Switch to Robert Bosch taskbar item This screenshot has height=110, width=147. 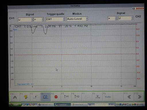coord(79,105)
